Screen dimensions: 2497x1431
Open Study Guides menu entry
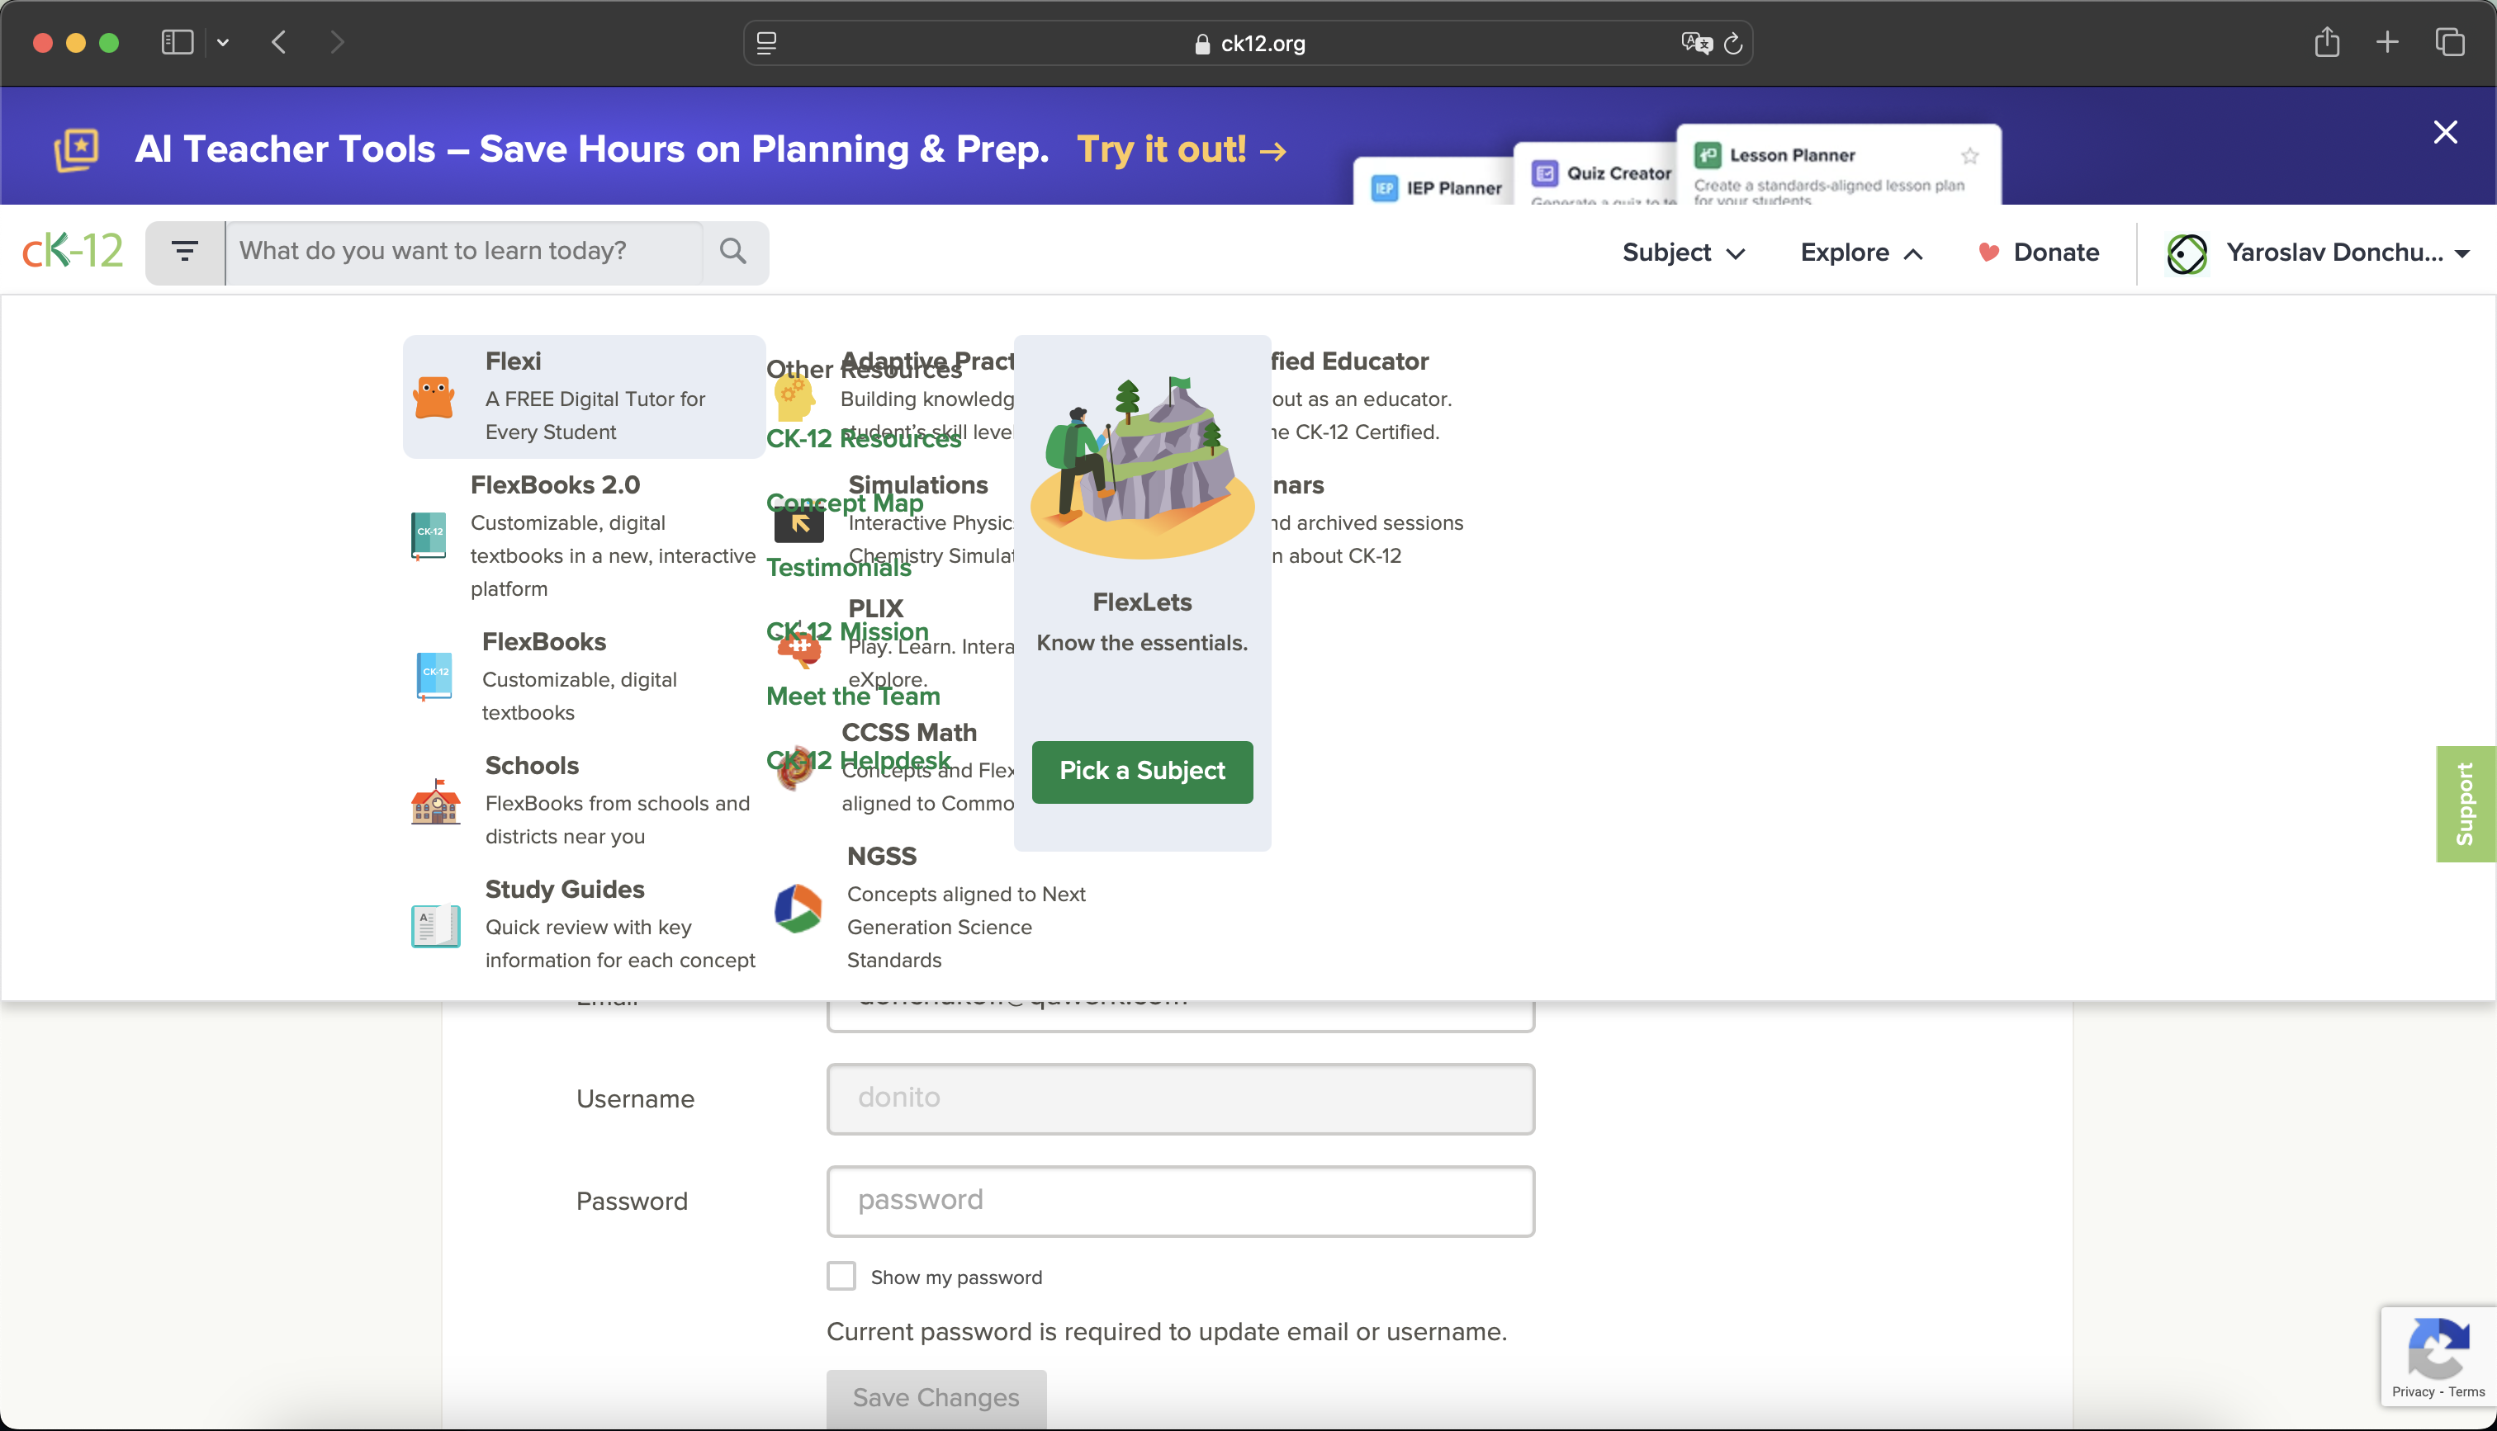(584, 923)
